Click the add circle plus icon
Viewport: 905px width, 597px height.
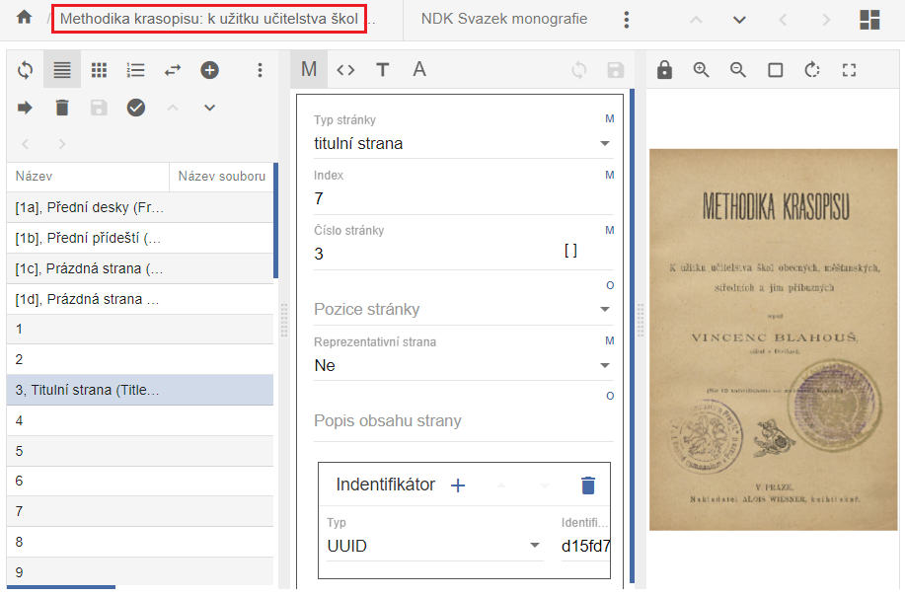[209, 70]
